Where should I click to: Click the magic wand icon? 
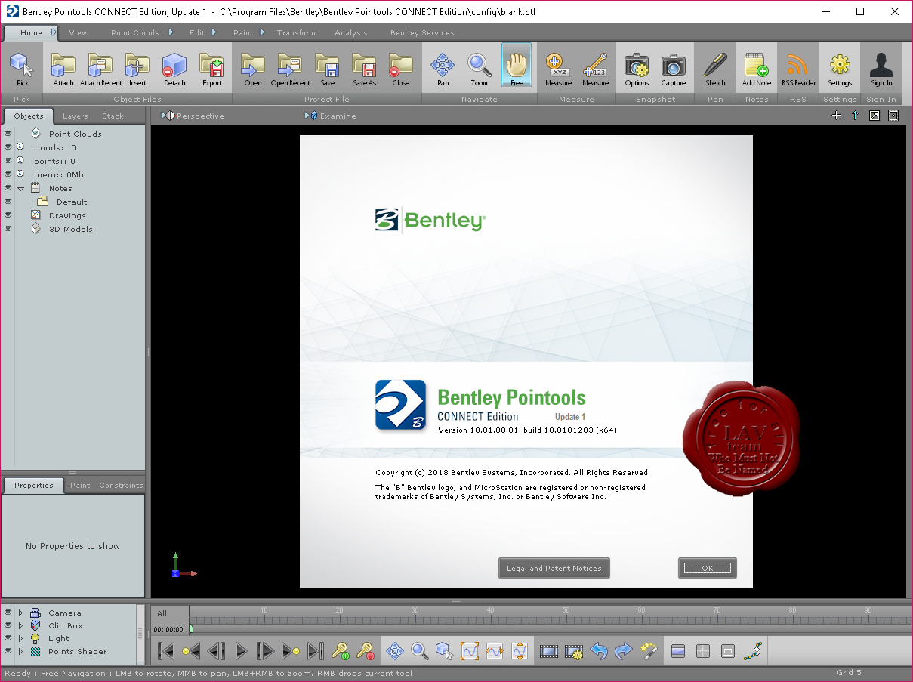[x=649, y=650]
